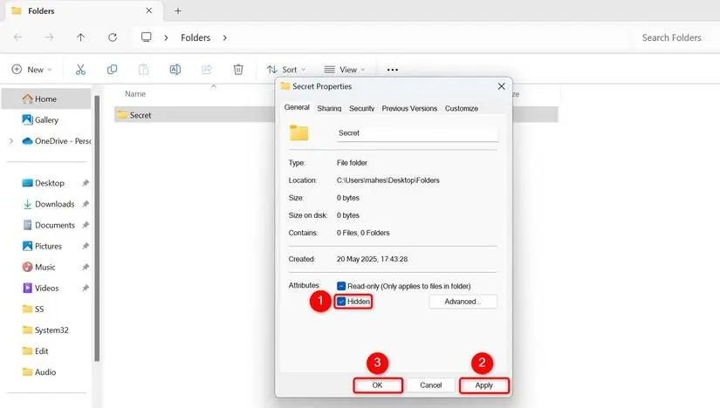Open the Advanced attributes button
Image resolution: width=720 pixels, height=408 pixels.
[463, 302]
